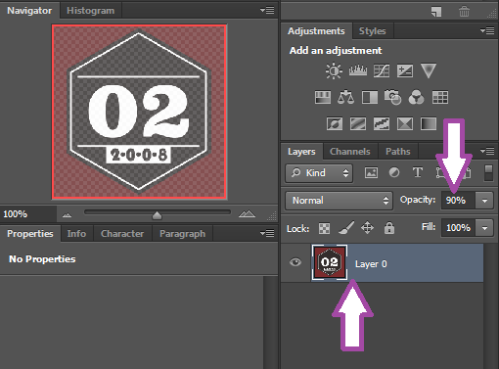Image resolution: width=499 pixels, height=369 pixels.
Task: Open the Adjustments panel menu
Action: point(487,31)
